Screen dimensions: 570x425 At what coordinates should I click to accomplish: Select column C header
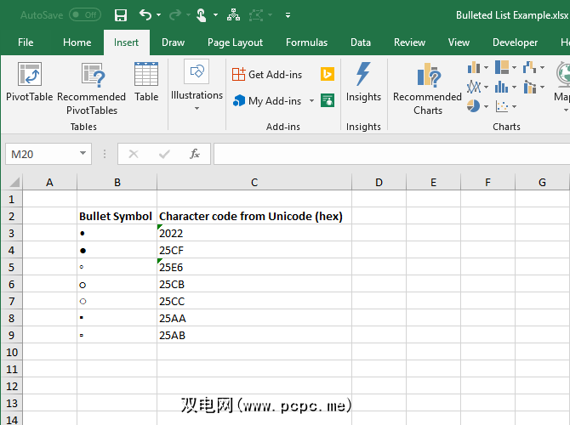coord(254,182)
